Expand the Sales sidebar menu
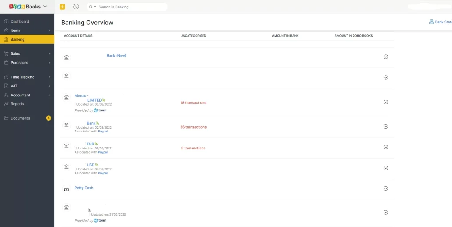This screenshot has height=227, width=452. point(27,53)
